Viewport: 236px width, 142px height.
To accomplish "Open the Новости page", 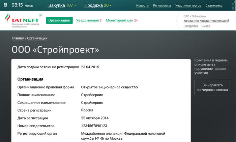I will point(142,6).
